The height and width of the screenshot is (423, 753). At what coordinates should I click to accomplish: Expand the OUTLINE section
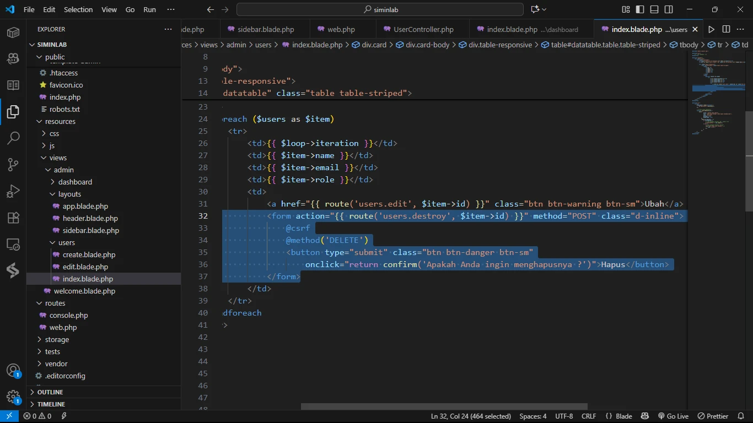tap(50, 392)
